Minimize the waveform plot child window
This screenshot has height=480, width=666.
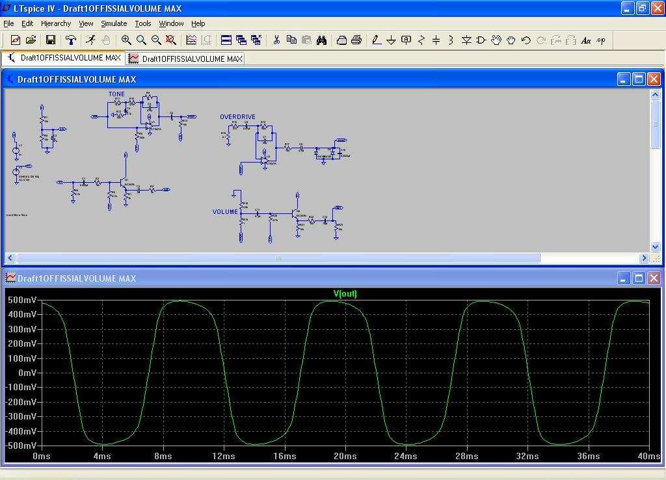[624, 278]
